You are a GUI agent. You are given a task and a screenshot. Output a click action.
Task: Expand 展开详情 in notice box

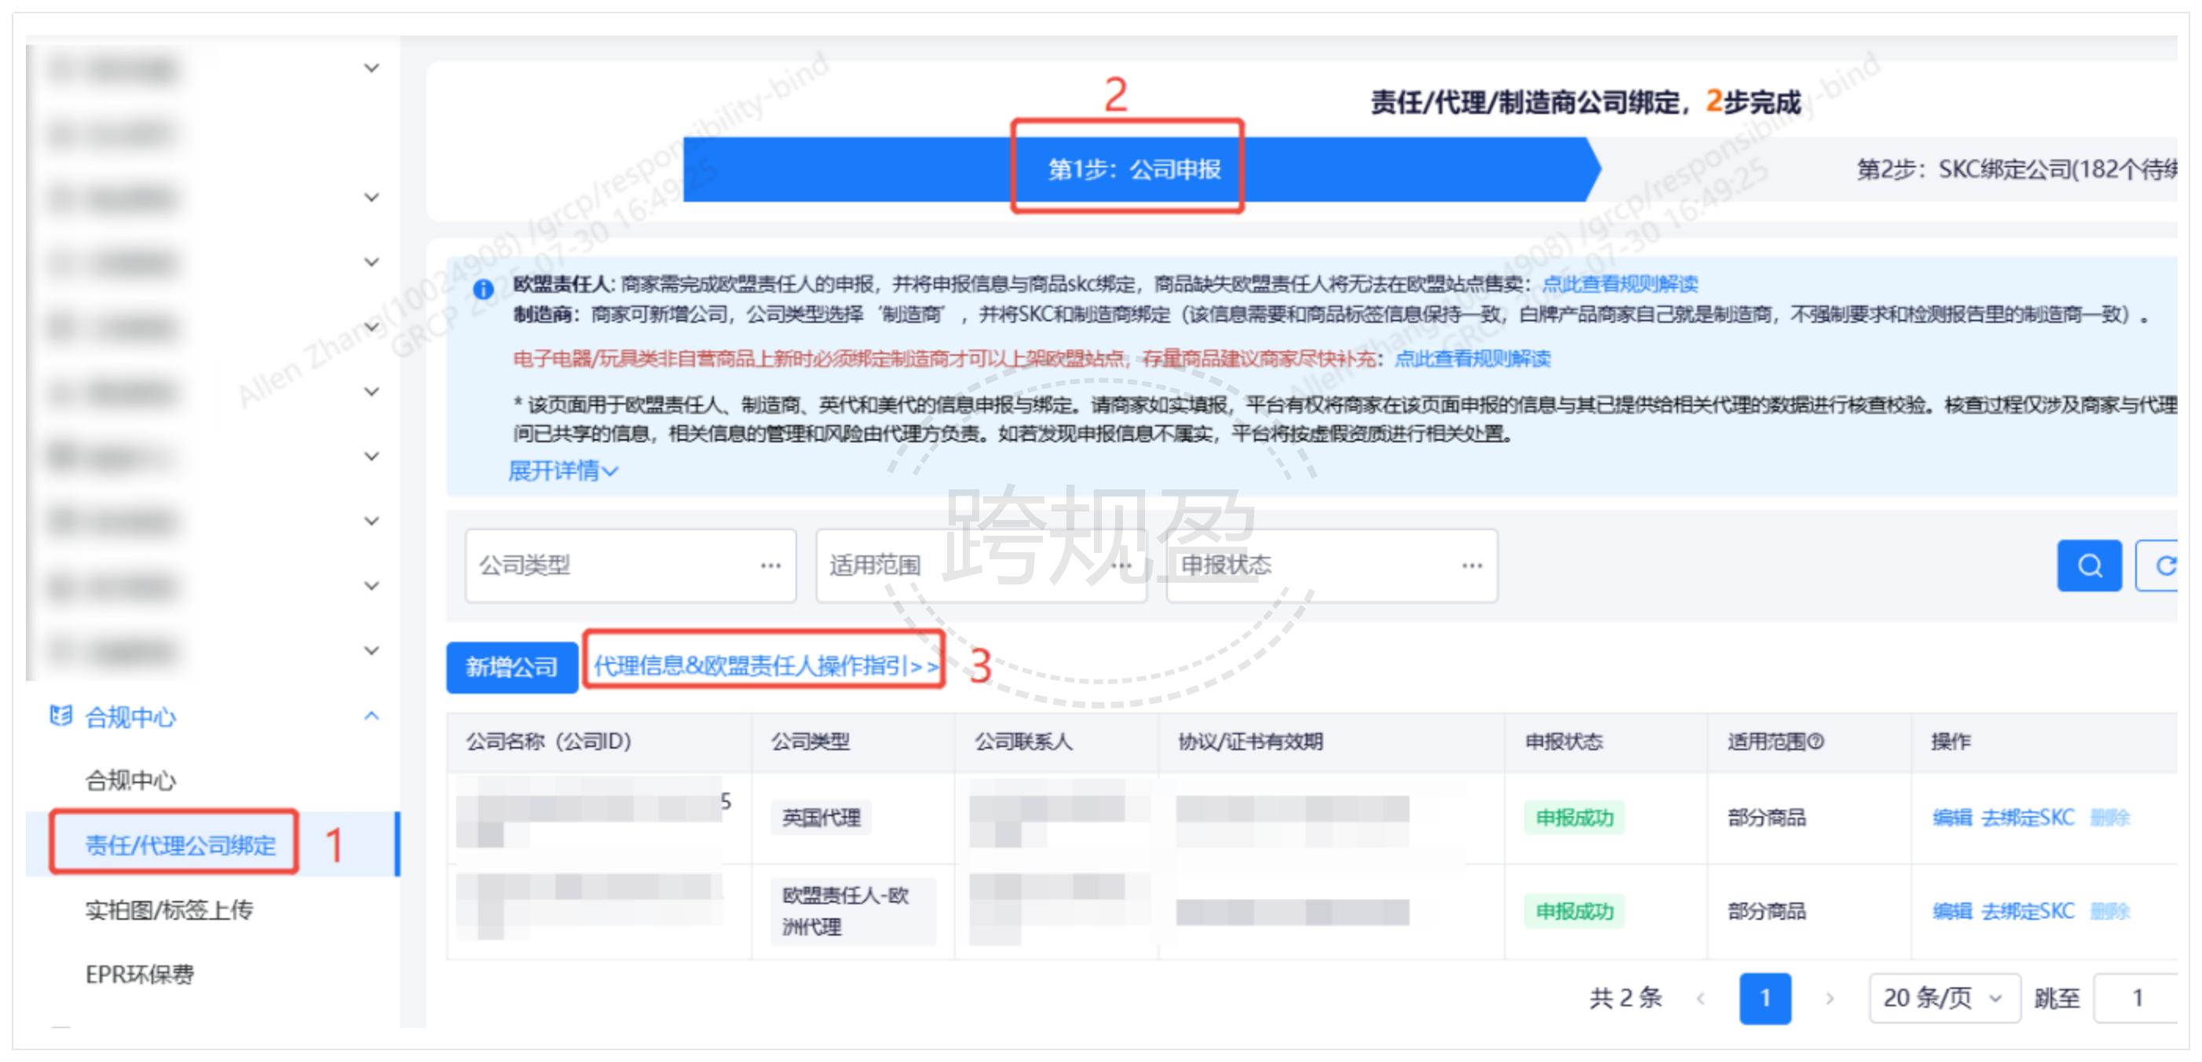(x=562, y=471)
